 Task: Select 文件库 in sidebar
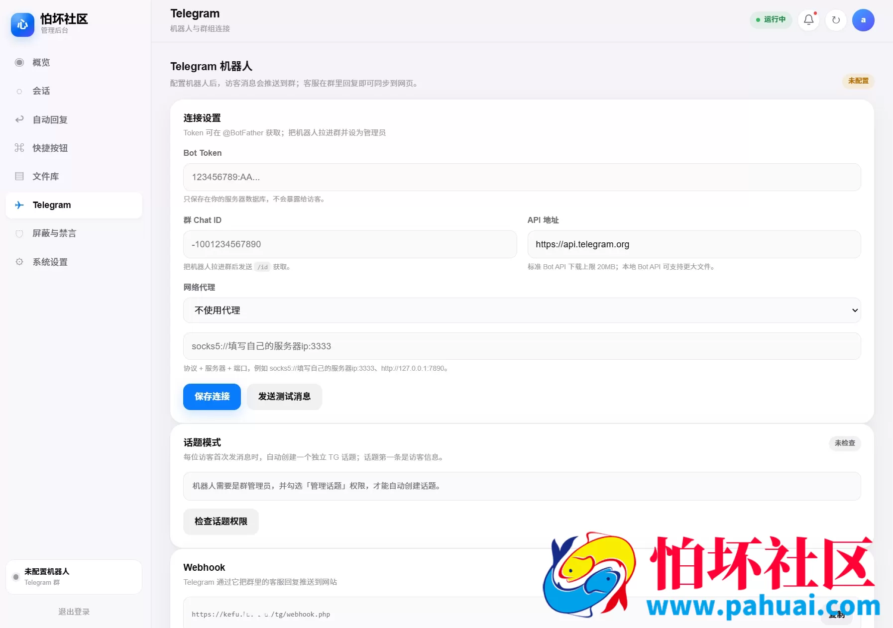[x=74, y=176]
